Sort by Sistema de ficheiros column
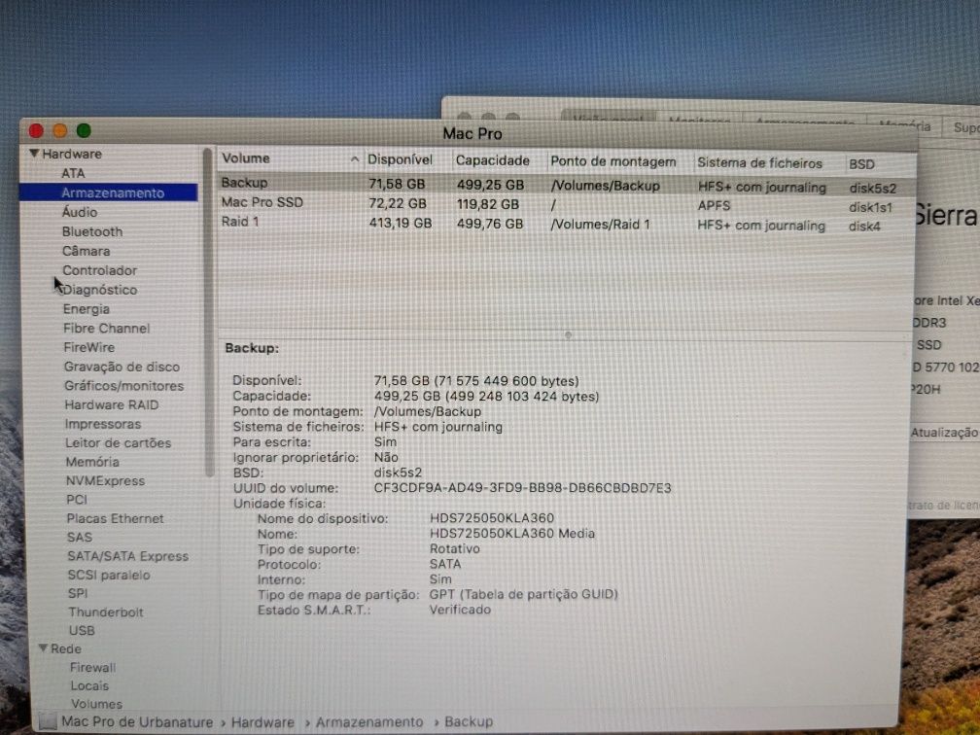The height and width of the screenshot is (735, 980). [759, 163]
